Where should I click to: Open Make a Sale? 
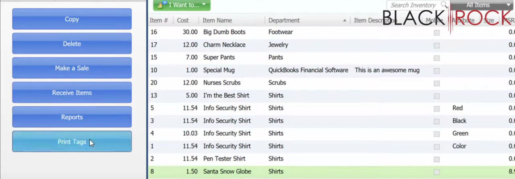point(72,68)
